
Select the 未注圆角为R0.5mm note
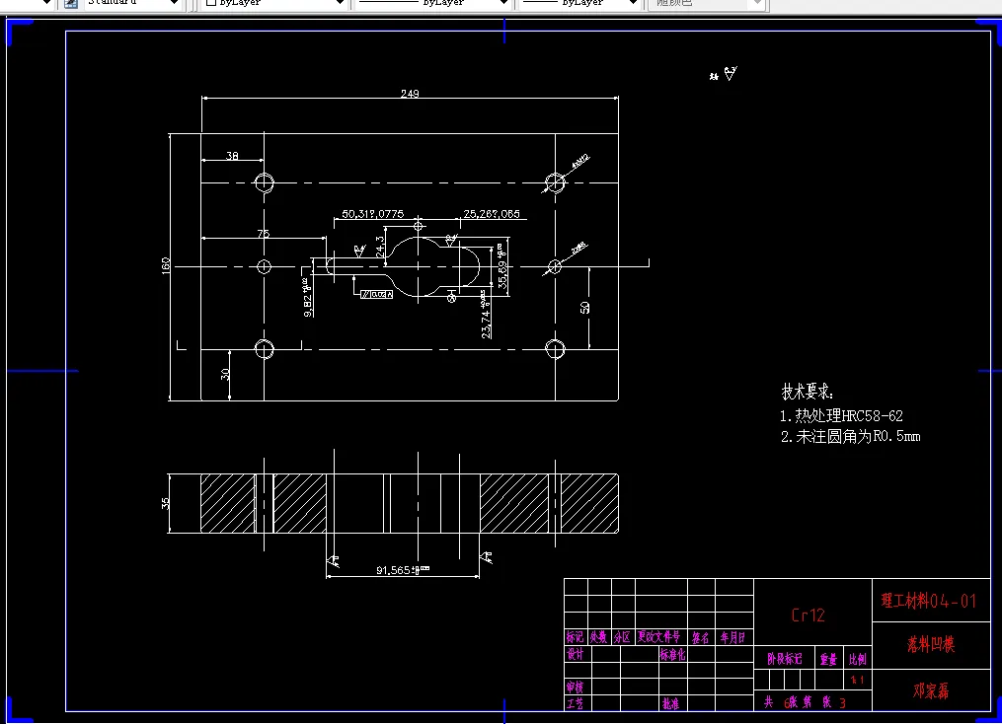[850, 437]
